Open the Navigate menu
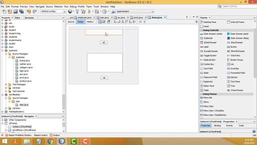Screen dimensions: 257x145 coord(40,6)
